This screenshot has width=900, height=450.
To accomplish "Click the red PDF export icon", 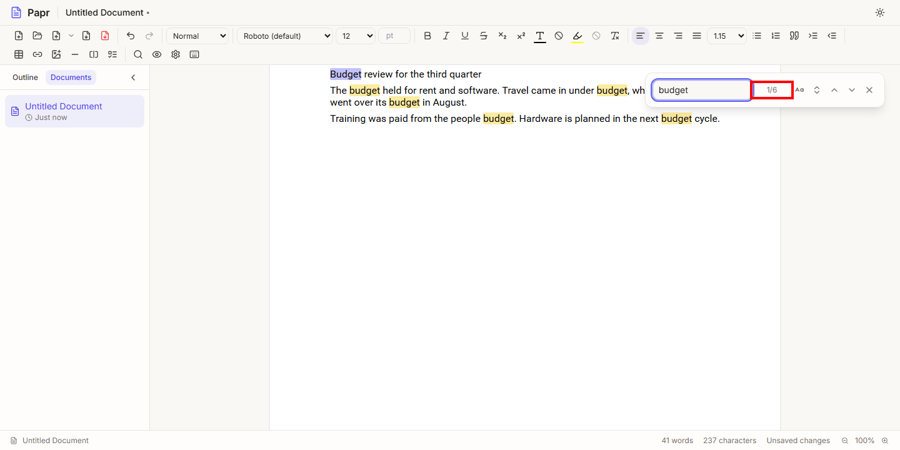I will point(105,36).
